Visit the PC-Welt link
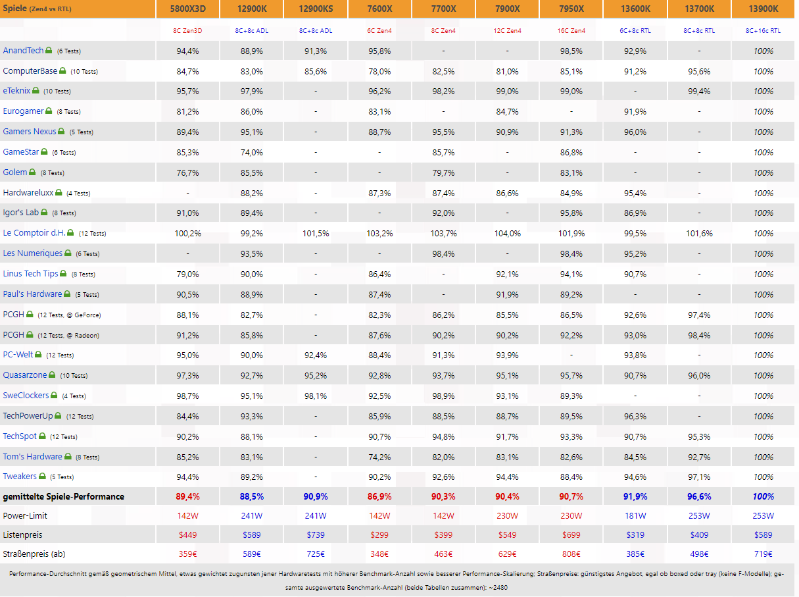This screenshot has height=597, width=799. tap(18, 355)
